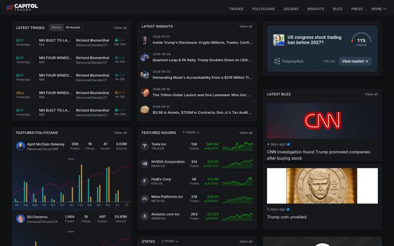
Task: Open the TRADES nav menu item
Action: (236, 9)
